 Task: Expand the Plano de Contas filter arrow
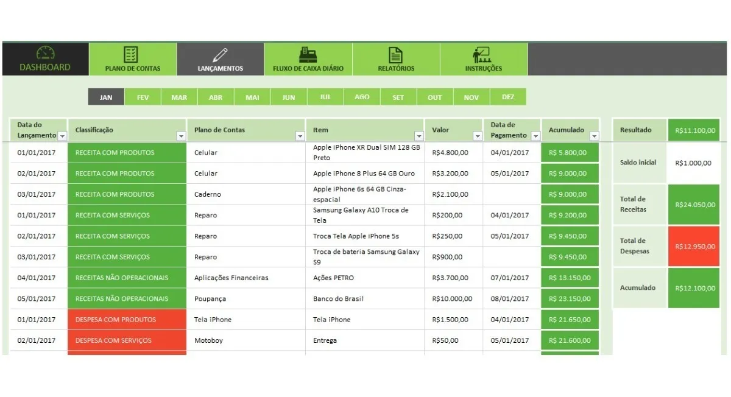coord(300,136)
